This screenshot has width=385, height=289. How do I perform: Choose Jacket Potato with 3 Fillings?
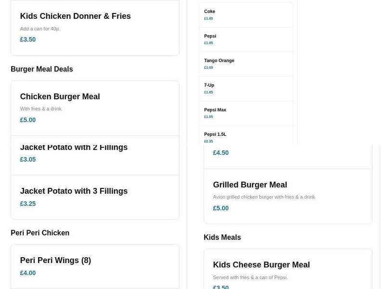pos(74,191)
